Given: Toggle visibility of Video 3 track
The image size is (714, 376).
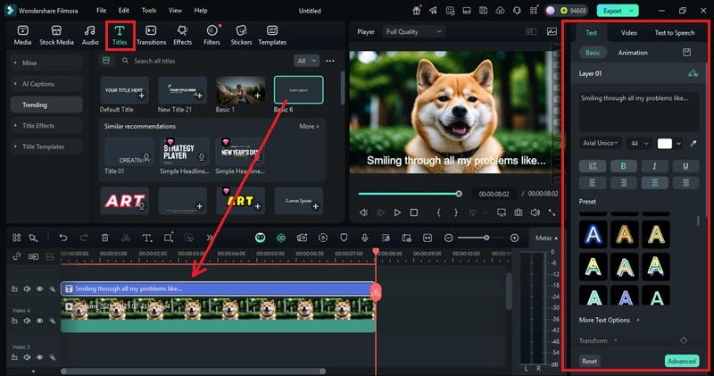Looking at the screenshot, I should point(39,357).
